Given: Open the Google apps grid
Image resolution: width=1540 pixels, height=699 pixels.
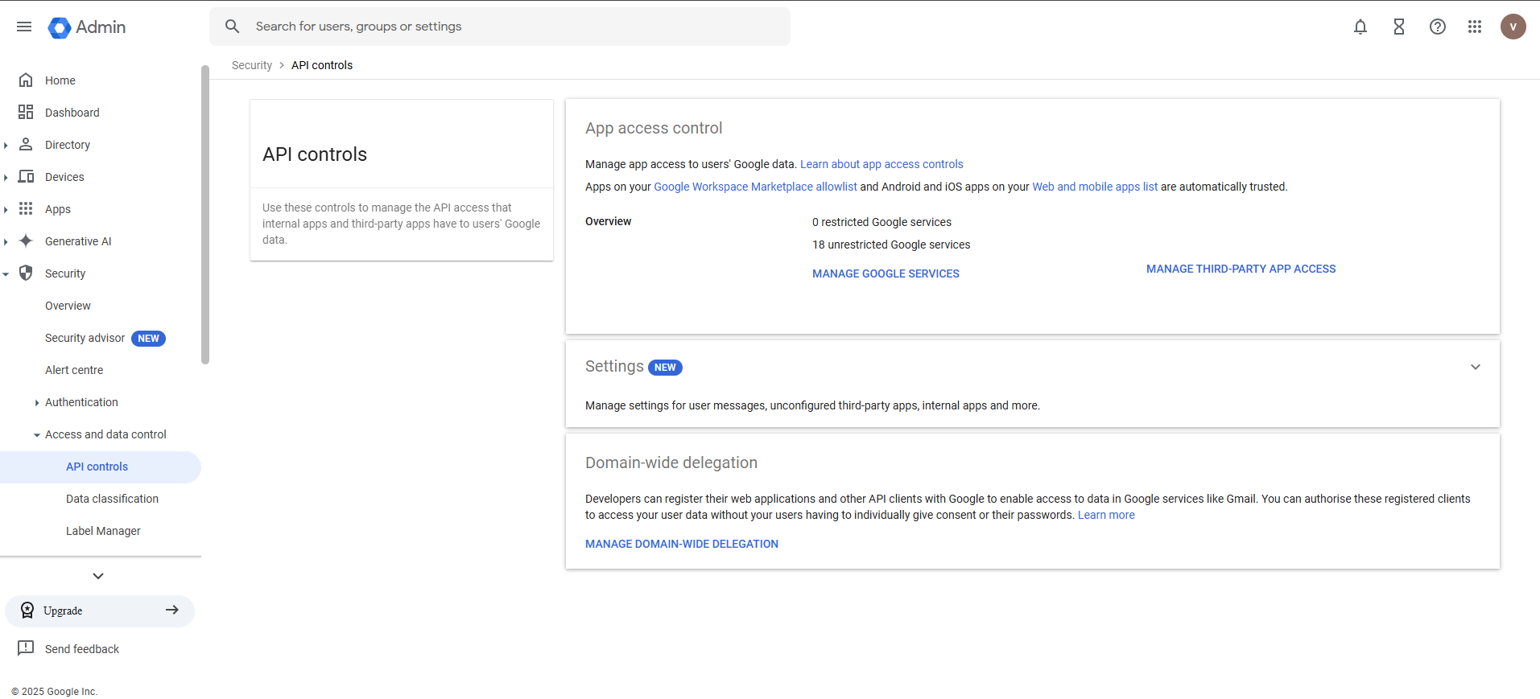Looking at the screenshot, I should coord(1475,27).
